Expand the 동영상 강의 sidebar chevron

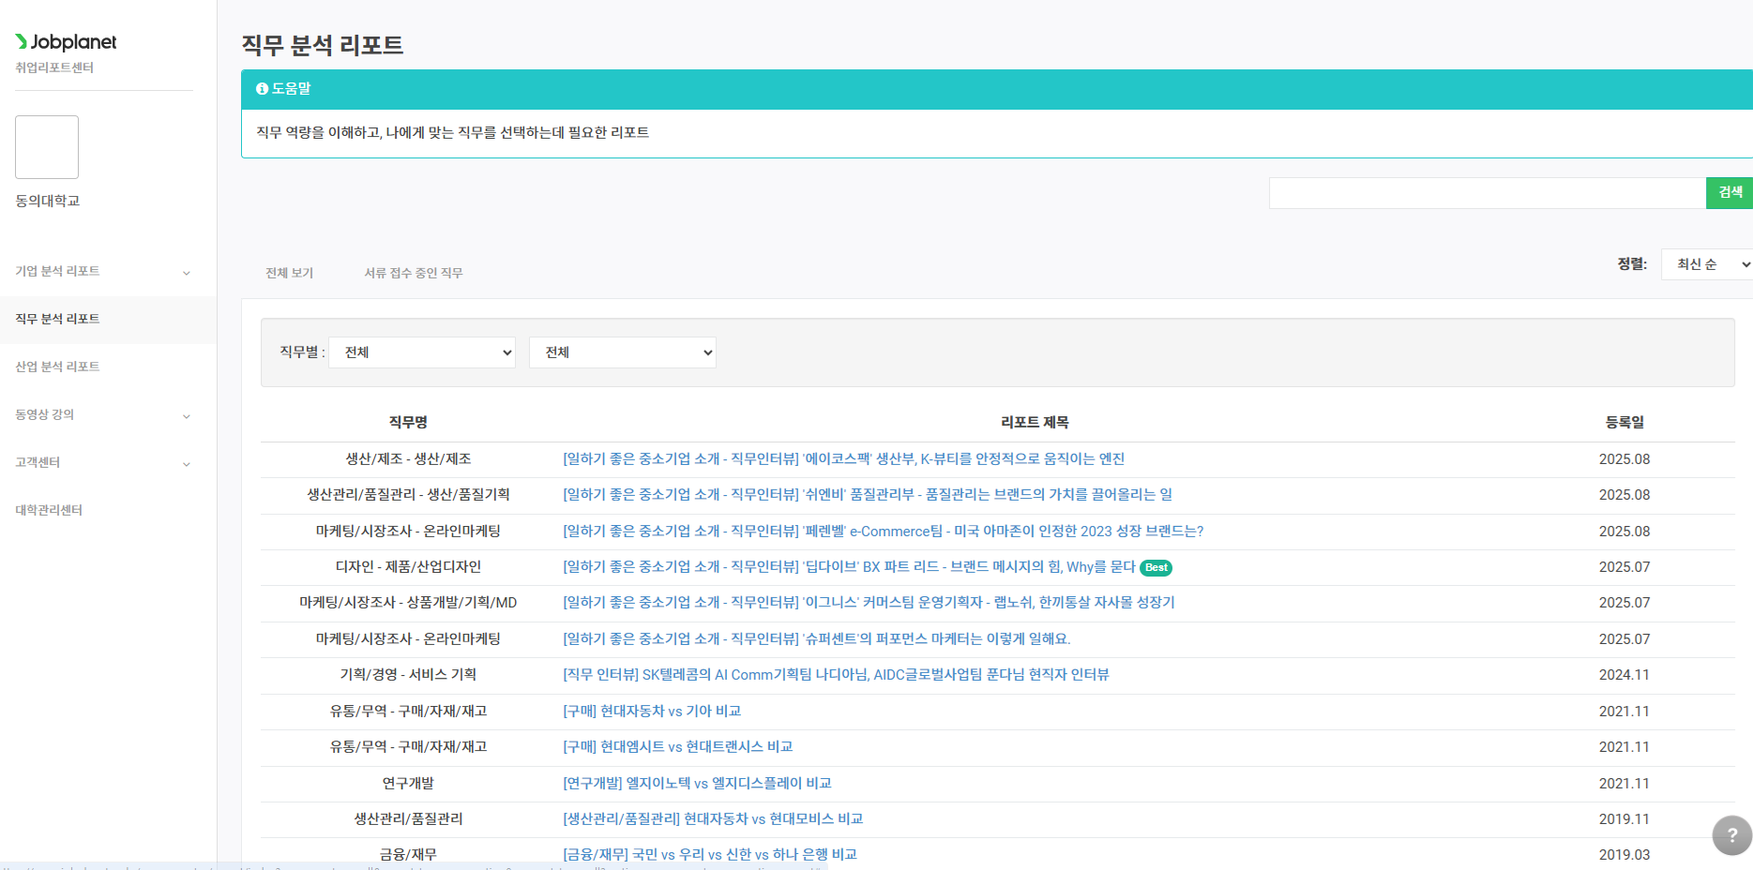click(186, 416)
